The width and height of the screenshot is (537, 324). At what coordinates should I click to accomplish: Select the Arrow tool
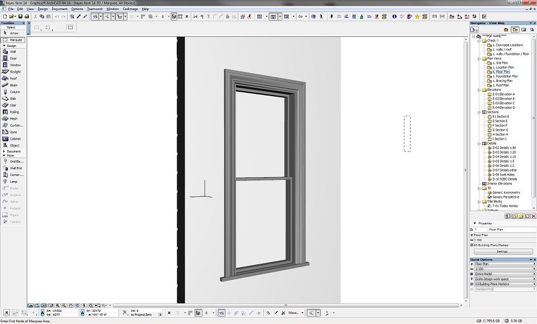pyautogui.click(x=12, y=34)
